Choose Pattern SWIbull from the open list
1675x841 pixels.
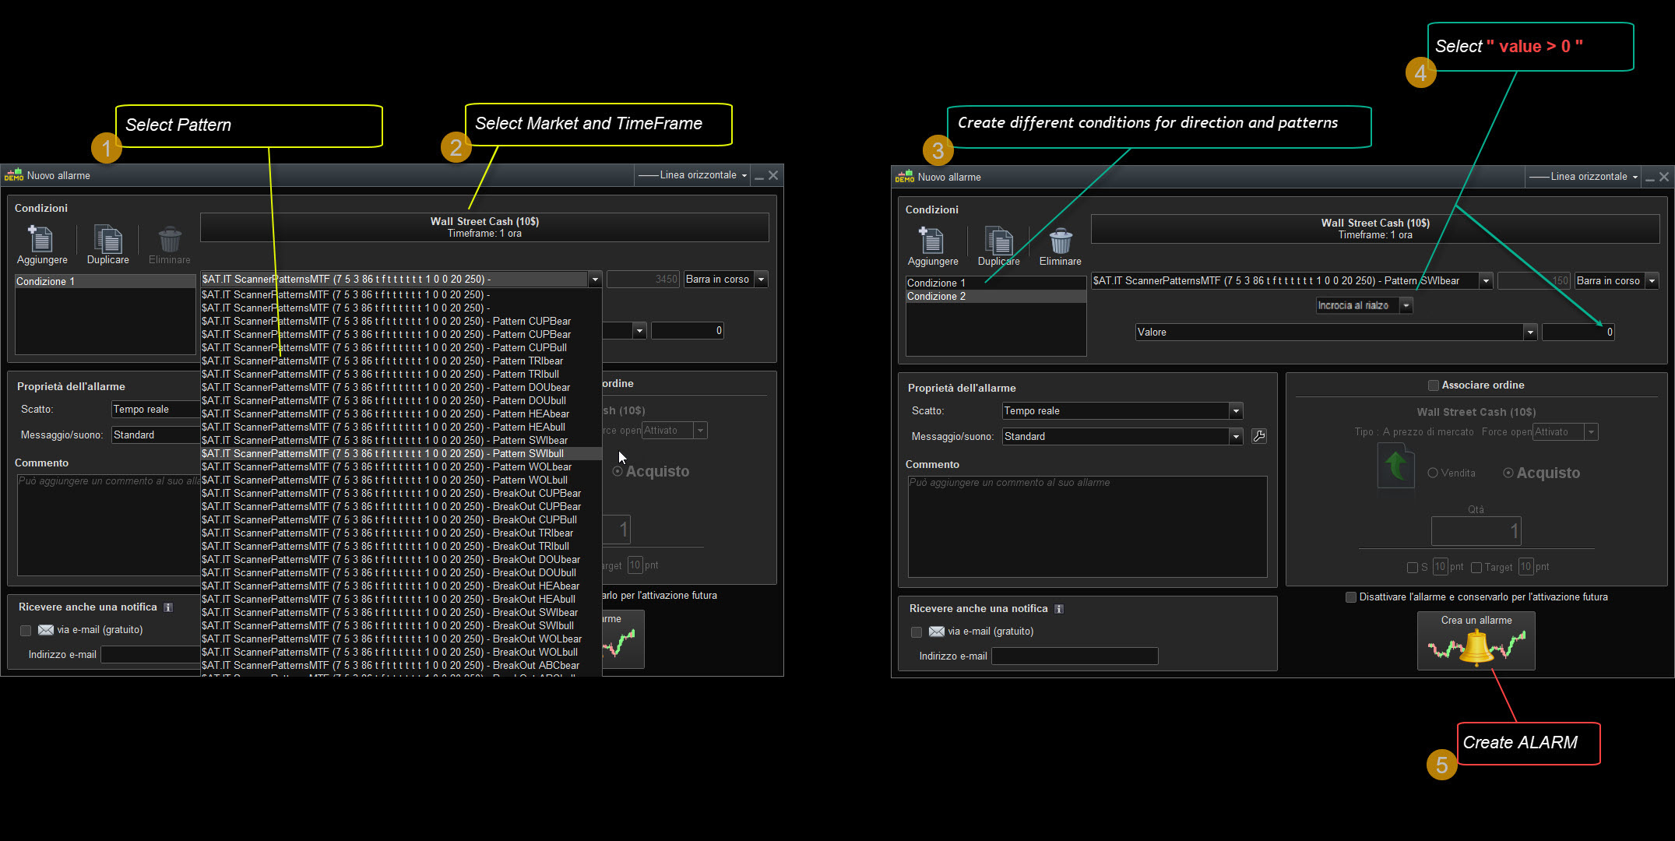tap(401, 454)
